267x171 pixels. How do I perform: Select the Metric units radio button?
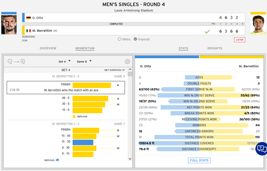[120, 39]
